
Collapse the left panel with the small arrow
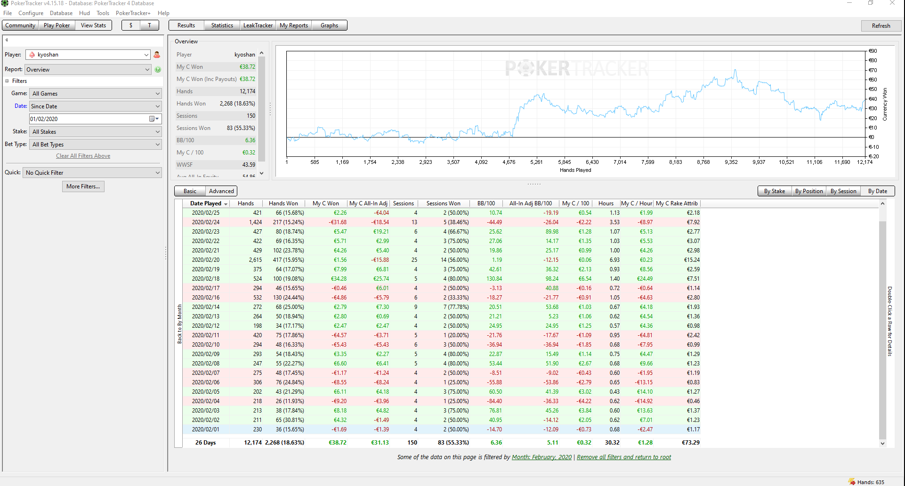(7, 40)
